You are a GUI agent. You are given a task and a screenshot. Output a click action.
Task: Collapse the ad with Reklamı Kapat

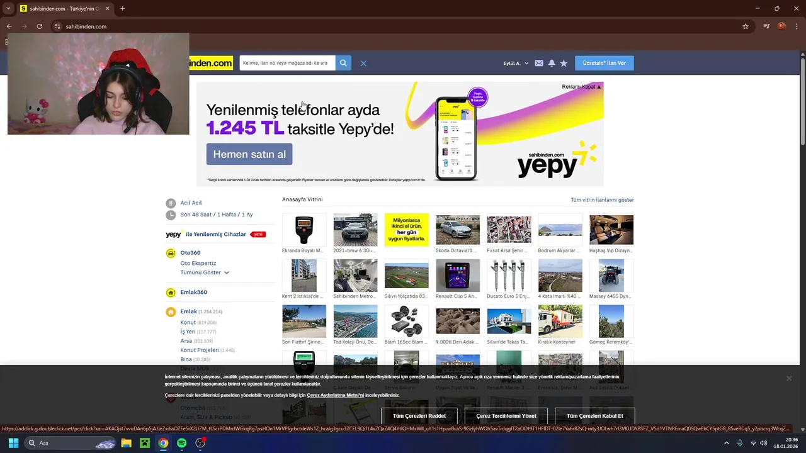point(581,87)
